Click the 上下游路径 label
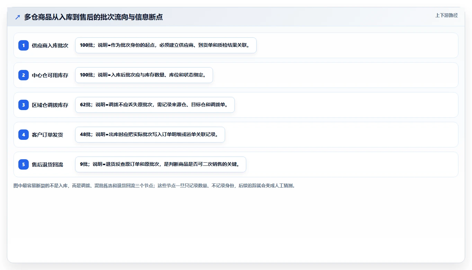The image size is (472, 270). pyautogui.click(x=446, y=15)
